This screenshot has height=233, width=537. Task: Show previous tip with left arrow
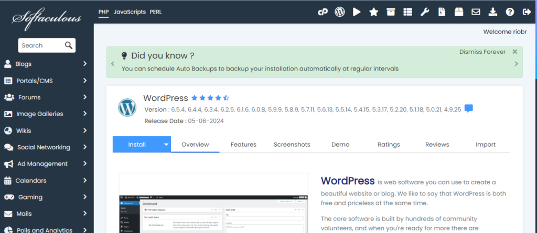[113, 64]
